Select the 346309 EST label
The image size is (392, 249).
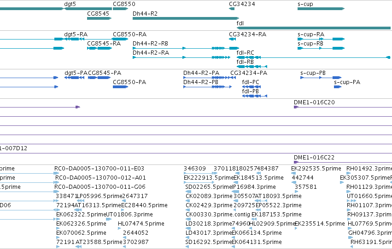[195, 168]
